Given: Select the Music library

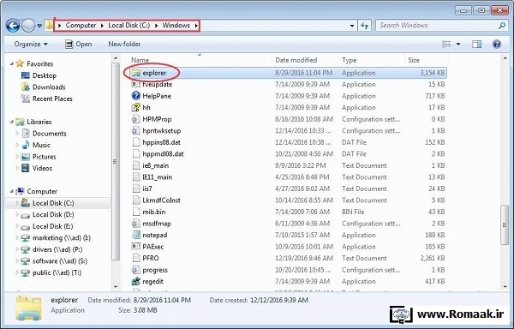Looking at the screenshot, I should (x=36, y=145).
